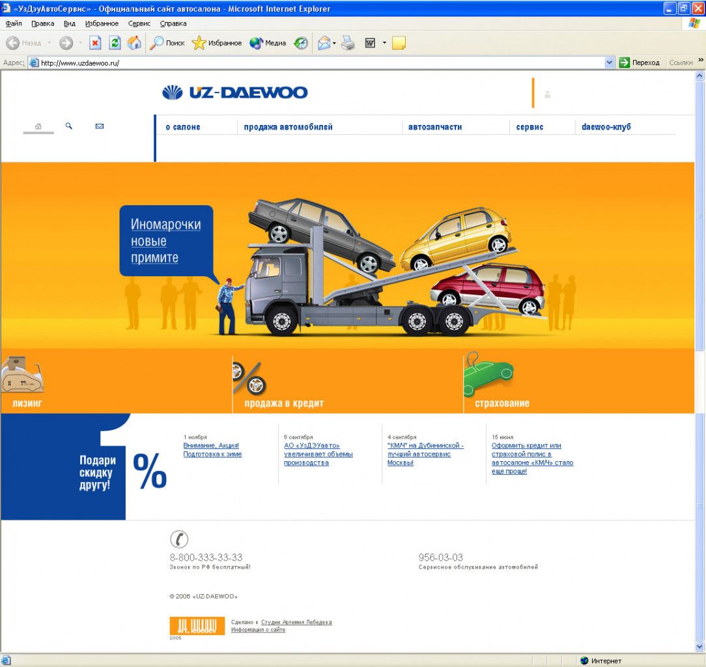
Task: Go to browser Home page icon
Action: (x=134, y=43)
